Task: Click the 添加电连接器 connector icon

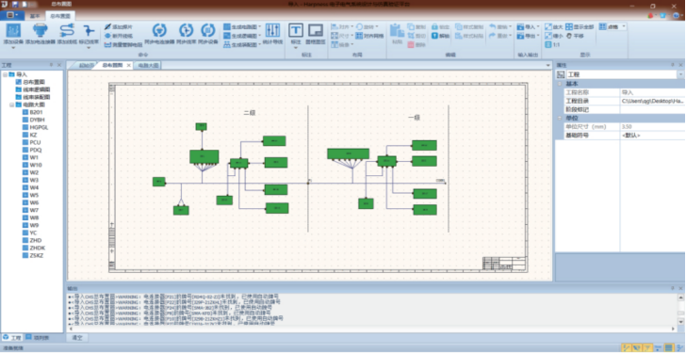Action: tap(41, 30)
